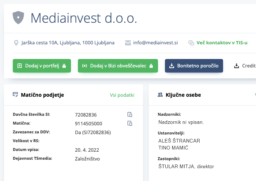This screenshot has height=181, width=256.
Task: Open founder ALEŠ ŠTRANCAR
Action: pos(179,141)
